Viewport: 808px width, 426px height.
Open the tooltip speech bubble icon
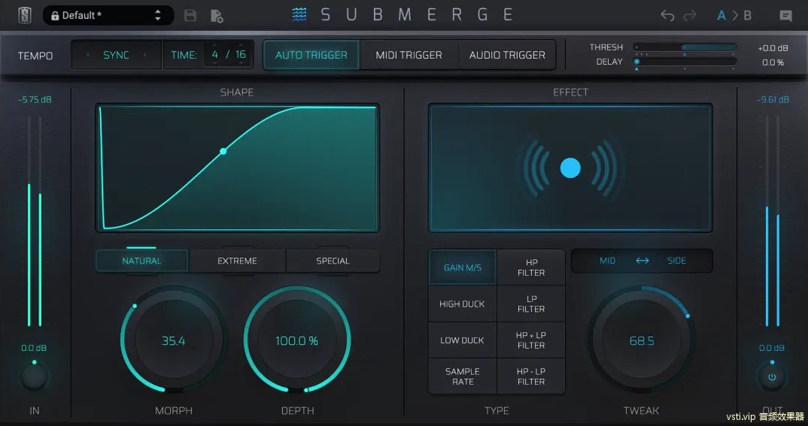(785, 16)
